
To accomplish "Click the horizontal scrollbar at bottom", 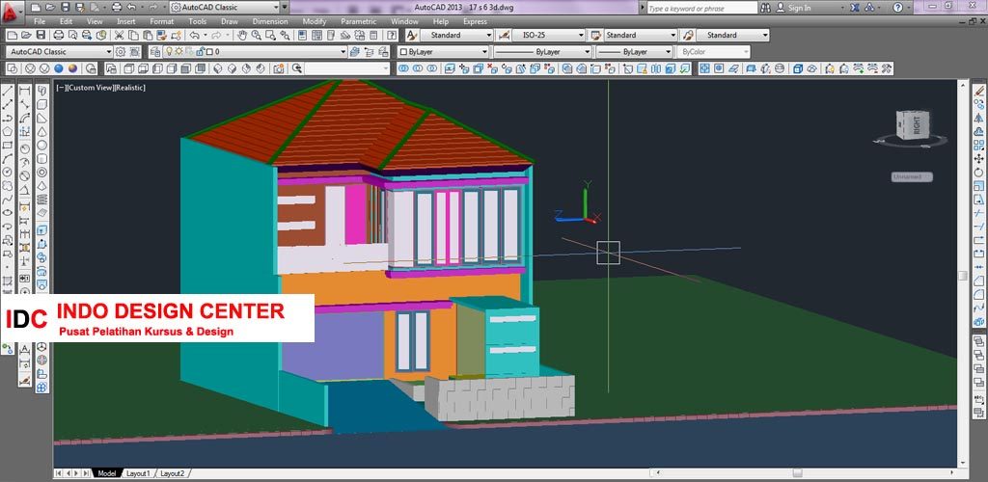I will tap(807, 472).
